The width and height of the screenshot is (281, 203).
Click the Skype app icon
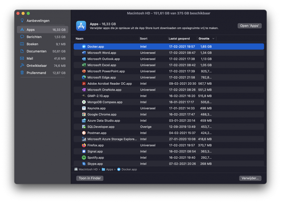click(x=84, y=164)
